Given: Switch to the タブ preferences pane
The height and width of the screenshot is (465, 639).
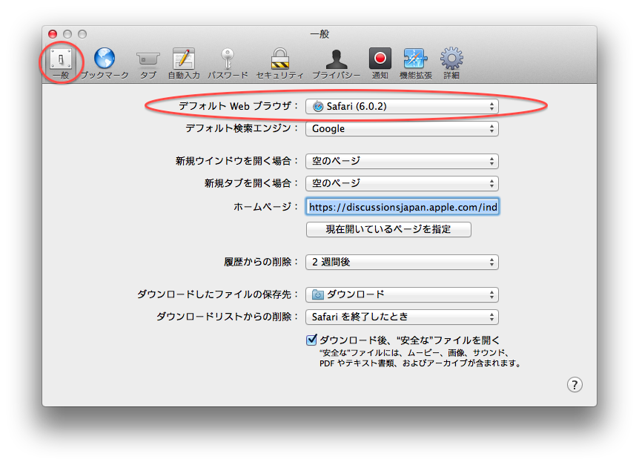Looking at the screenshot, I should [x=148, y=63].
